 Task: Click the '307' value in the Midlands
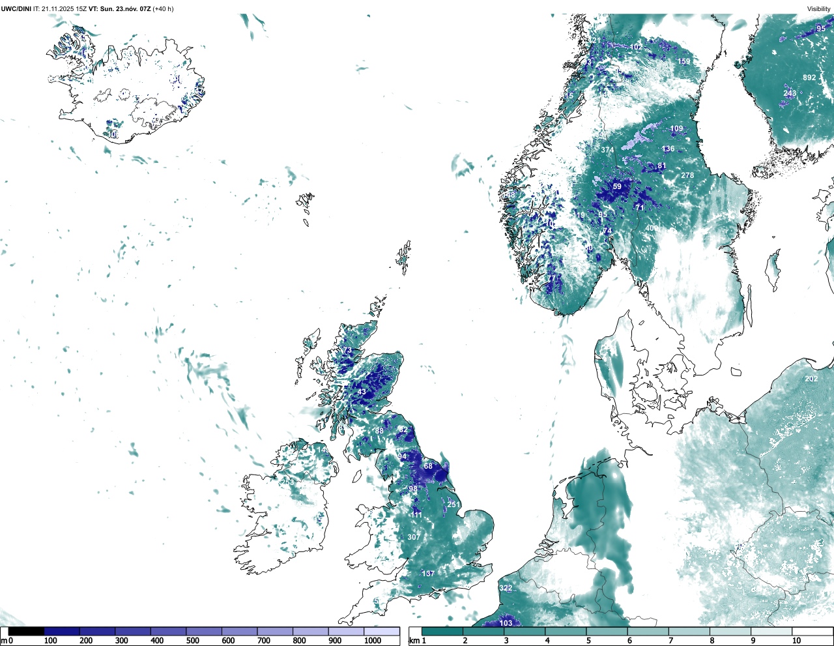[414, 537]
